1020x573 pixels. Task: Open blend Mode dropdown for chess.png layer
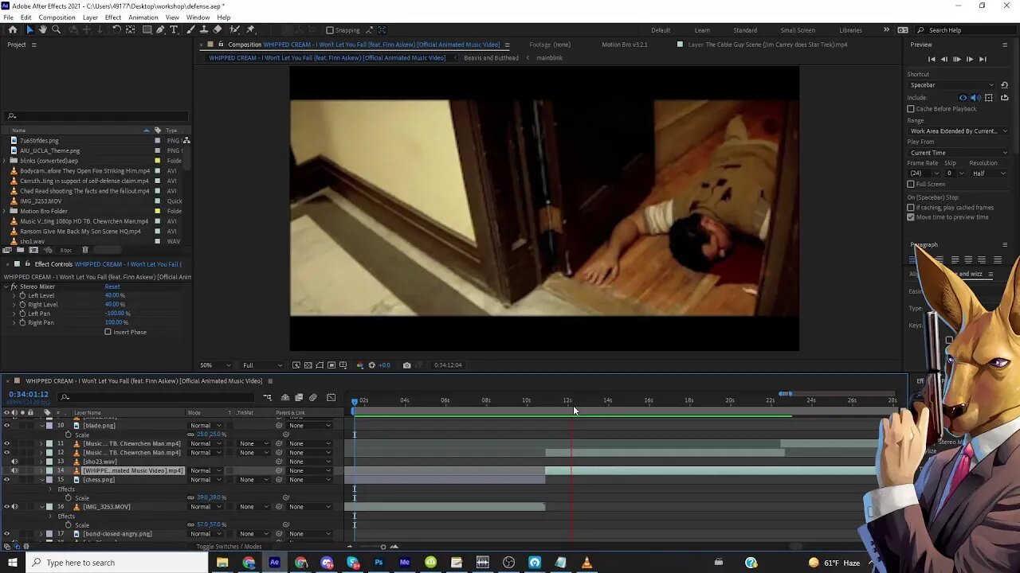[206, 480]
